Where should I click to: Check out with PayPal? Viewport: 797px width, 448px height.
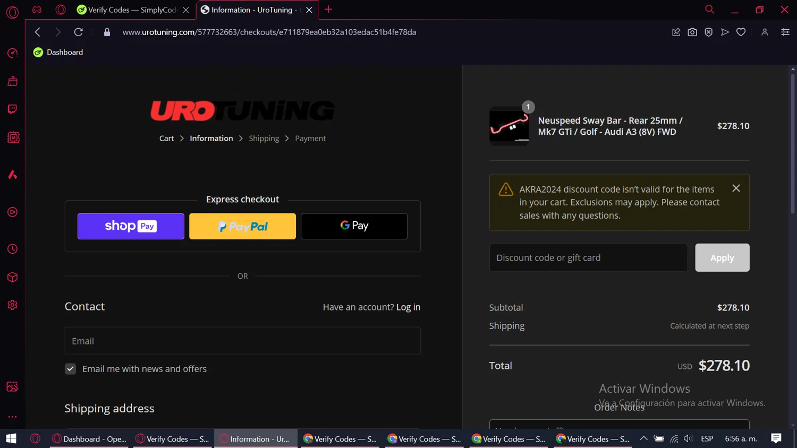pos(242,226)
